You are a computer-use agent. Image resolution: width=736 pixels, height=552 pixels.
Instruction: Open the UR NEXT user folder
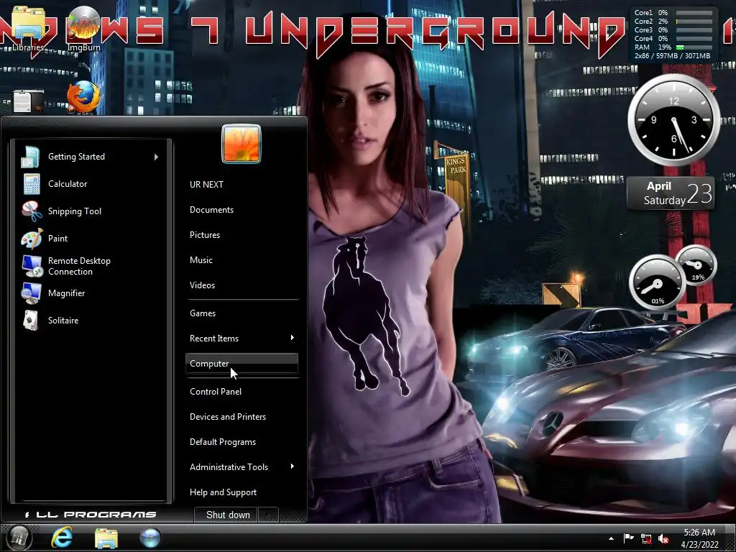(241, 185)
